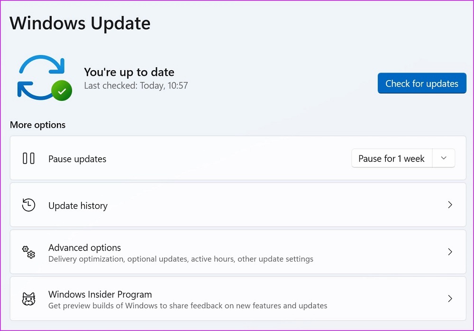The width and height of the screenshot is (474, 331).
Task: Click the Update history clock icon
Action: tap(29, 205)
